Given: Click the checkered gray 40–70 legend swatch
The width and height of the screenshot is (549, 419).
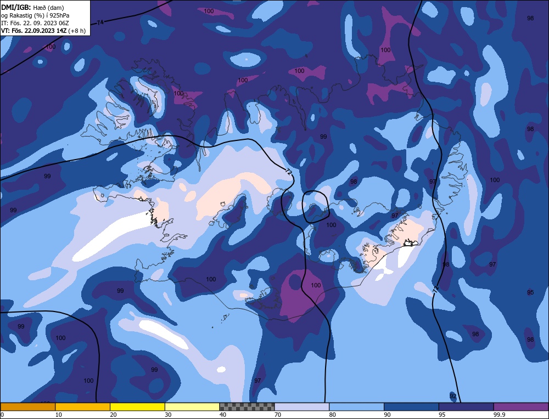Looking at the screenshot, I should tap(247, 407).
